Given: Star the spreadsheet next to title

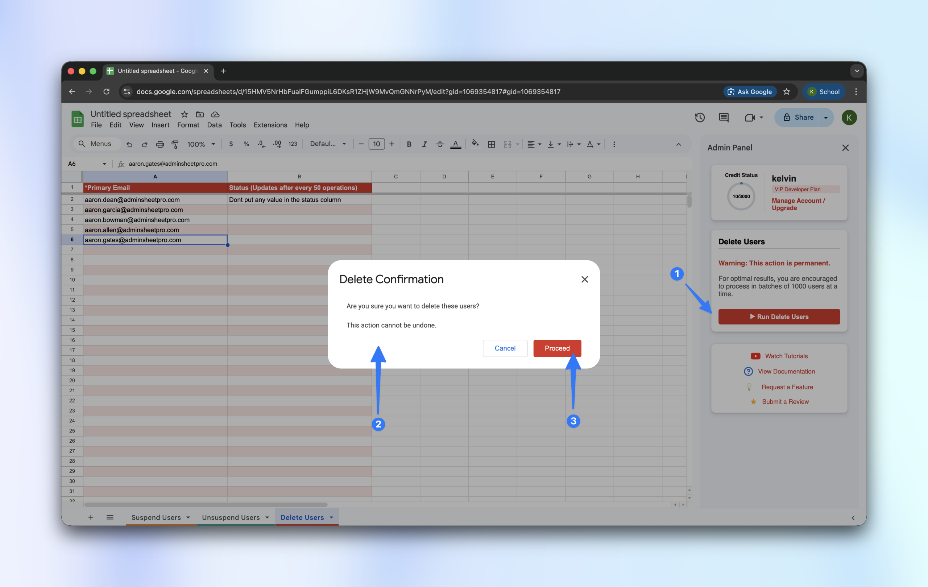Looking at the screenshot, I should (x=185, y=115).
